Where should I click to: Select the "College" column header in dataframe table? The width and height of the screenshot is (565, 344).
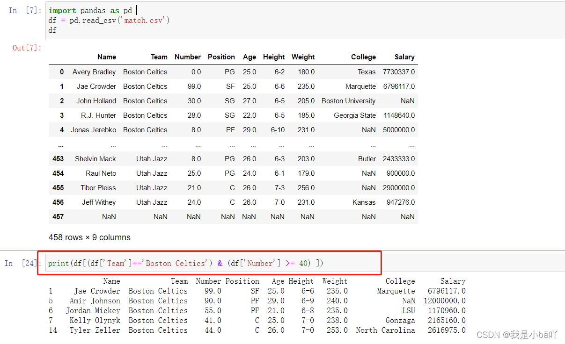coord(364,57)
